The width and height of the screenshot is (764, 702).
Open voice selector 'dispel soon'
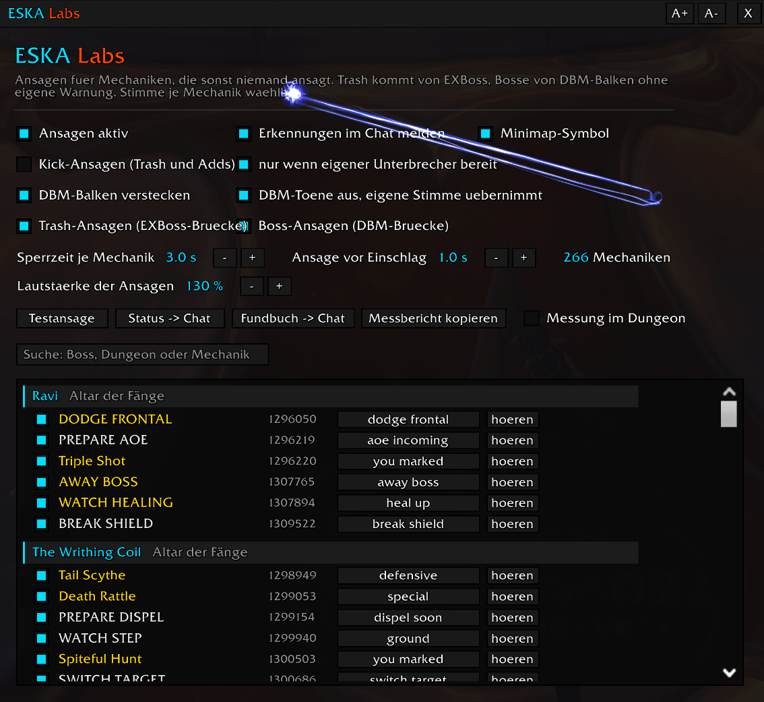pos(408,618)
